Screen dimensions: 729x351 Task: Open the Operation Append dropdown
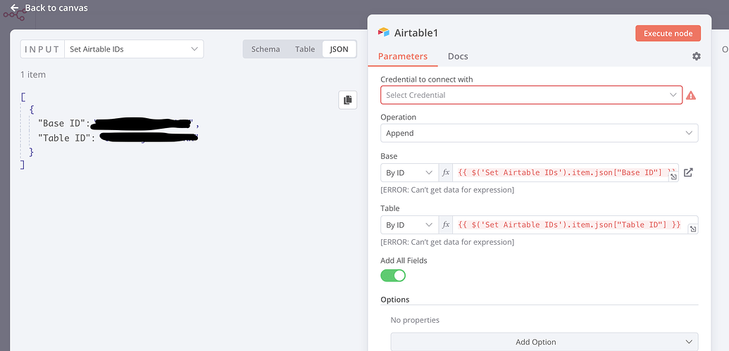coord(539,133)
